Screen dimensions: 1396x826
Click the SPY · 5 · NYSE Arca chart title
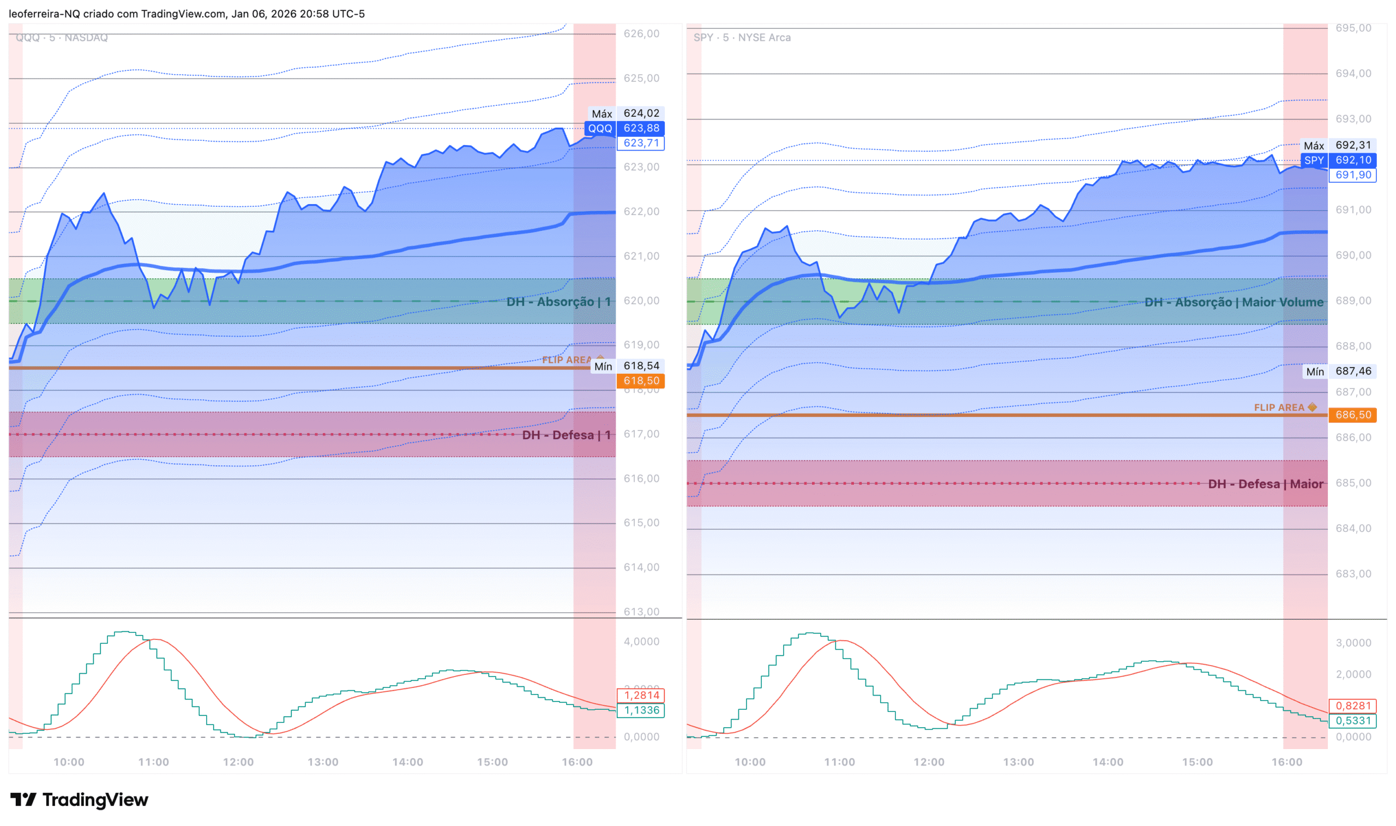[742, 37]
